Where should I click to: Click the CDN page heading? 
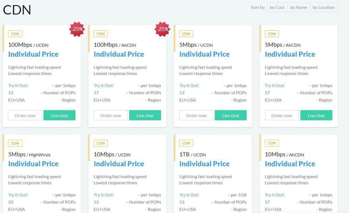tap(17, 10)
